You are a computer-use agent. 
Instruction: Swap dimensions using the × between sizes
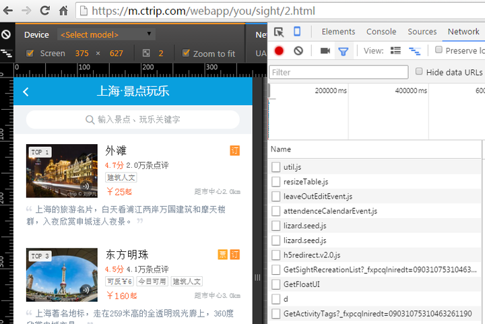coord(98,53)
